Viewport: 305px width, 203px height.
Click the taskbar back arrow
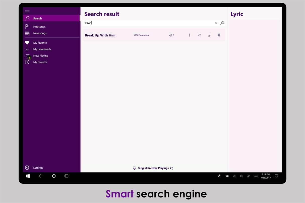[x=41, y=176]
